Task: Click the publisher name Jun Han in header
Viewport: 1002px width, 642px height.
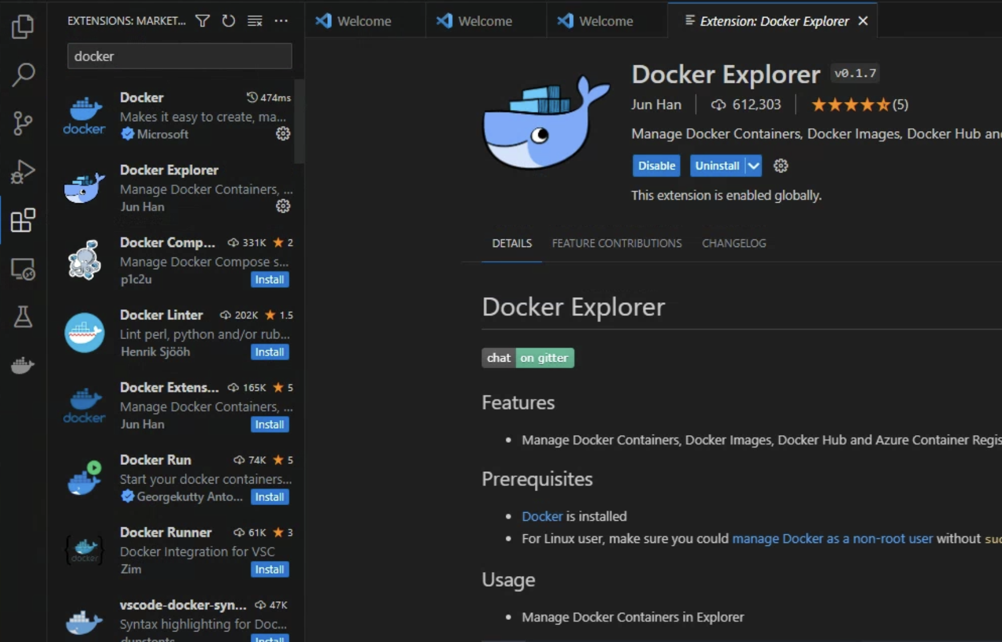Action: tap(656, 105)
